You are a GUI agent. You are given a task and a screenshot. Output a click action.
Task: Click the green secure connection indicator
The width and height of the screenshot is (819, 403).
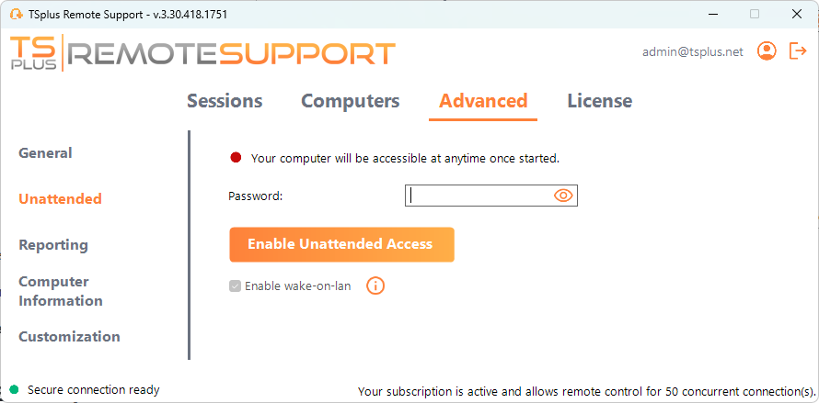[x=15, y=390]
